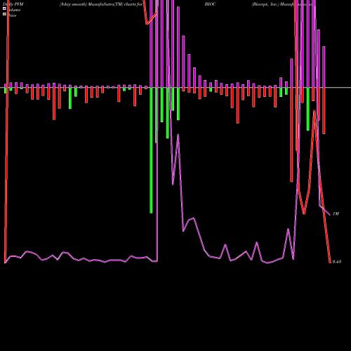Viewport: 351px width, 351px height.
Task: Click the '0.48' price value label
Action: [337, 262]
